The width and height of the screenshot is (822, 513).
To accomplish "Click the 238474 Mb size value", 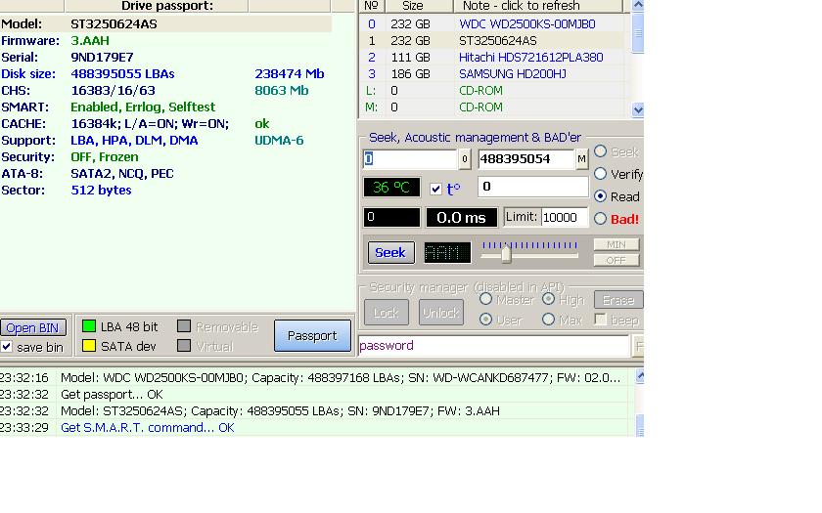I will pos(290,74).
